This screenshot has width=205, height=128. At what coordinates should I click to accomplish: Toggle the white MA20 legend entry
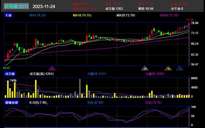(126, 15)
